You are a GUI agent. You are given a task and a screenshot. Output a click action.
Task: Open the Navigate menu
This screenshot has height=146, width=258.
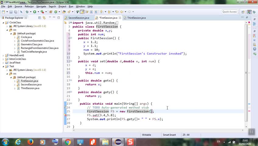(x=41, y=6)
